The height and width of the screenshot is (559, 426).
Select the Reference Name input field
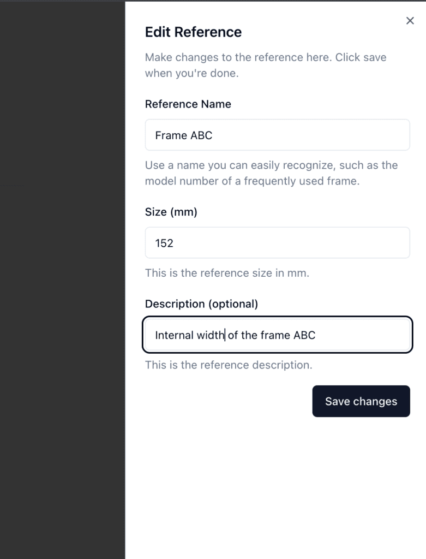point(277,135)
